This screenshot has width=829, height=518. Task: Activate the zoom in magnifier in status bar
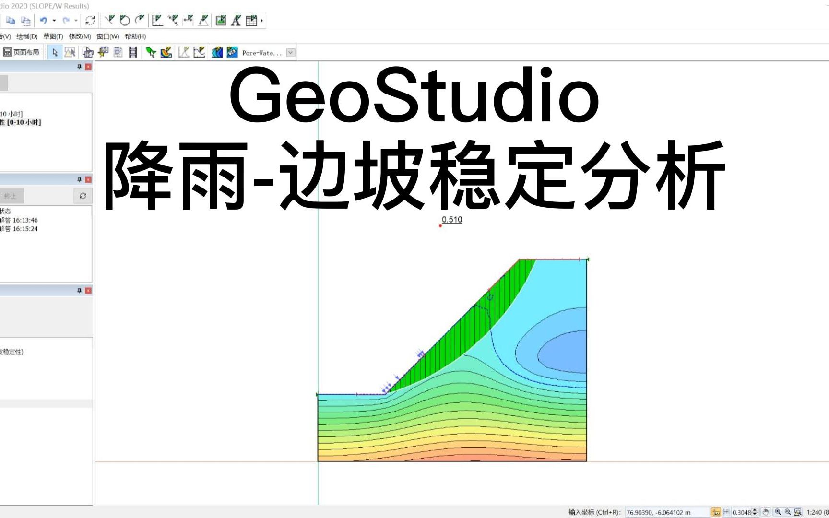point(779,511)
